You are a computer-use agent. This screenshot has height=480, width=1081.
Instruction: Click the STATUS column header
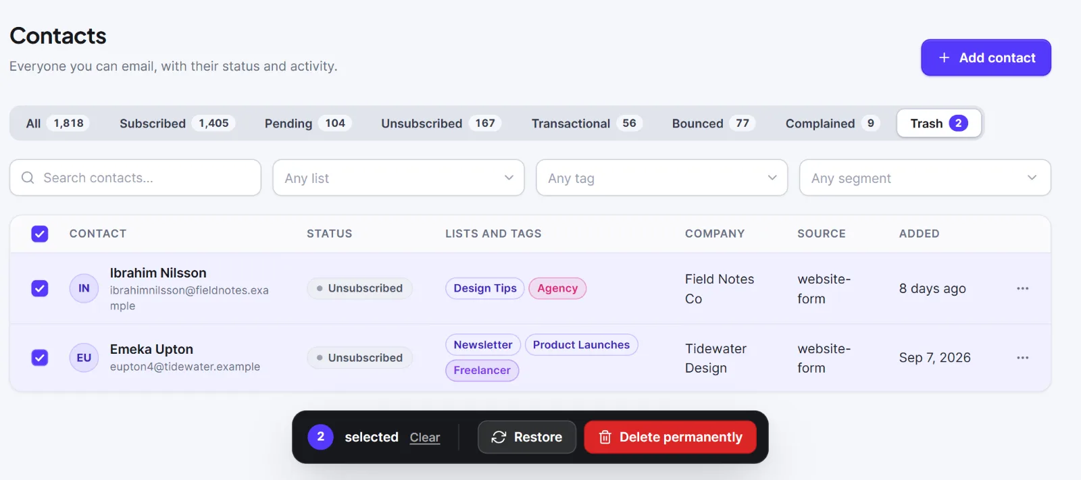330,234
